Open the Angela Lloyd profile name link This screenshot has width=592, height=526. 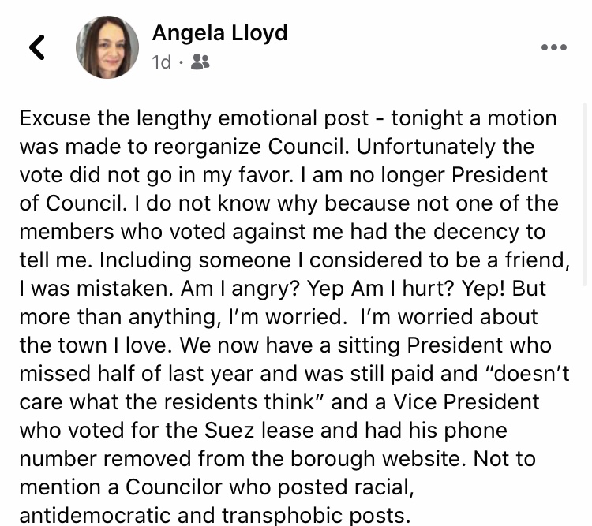[219, 32]
